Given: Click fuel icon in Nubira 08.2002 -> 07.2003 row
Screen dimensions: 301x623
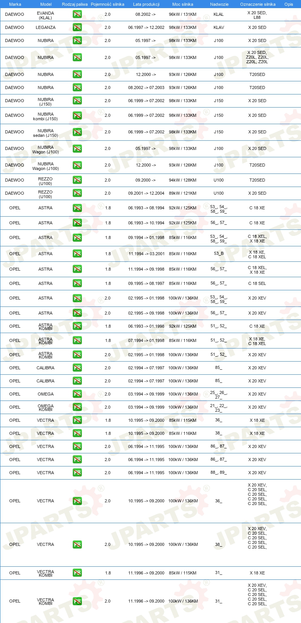Looking at the screenshot, I should pyautogui.click(x=77, y=88).
